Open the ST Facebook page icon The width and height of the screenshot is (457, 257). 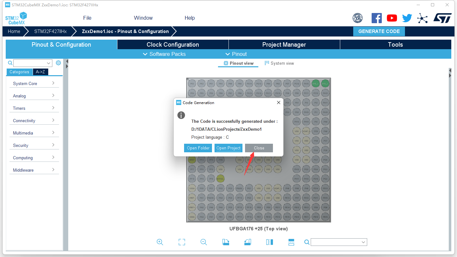coord(377,18)
